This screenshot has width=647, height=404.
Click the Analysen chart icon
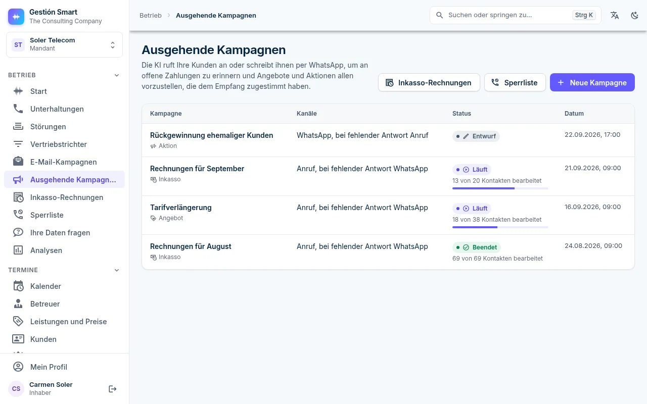(18, 250)
